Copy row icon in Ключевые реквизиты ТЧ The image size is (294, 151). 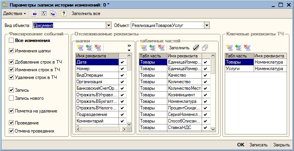tap(238, 48)
